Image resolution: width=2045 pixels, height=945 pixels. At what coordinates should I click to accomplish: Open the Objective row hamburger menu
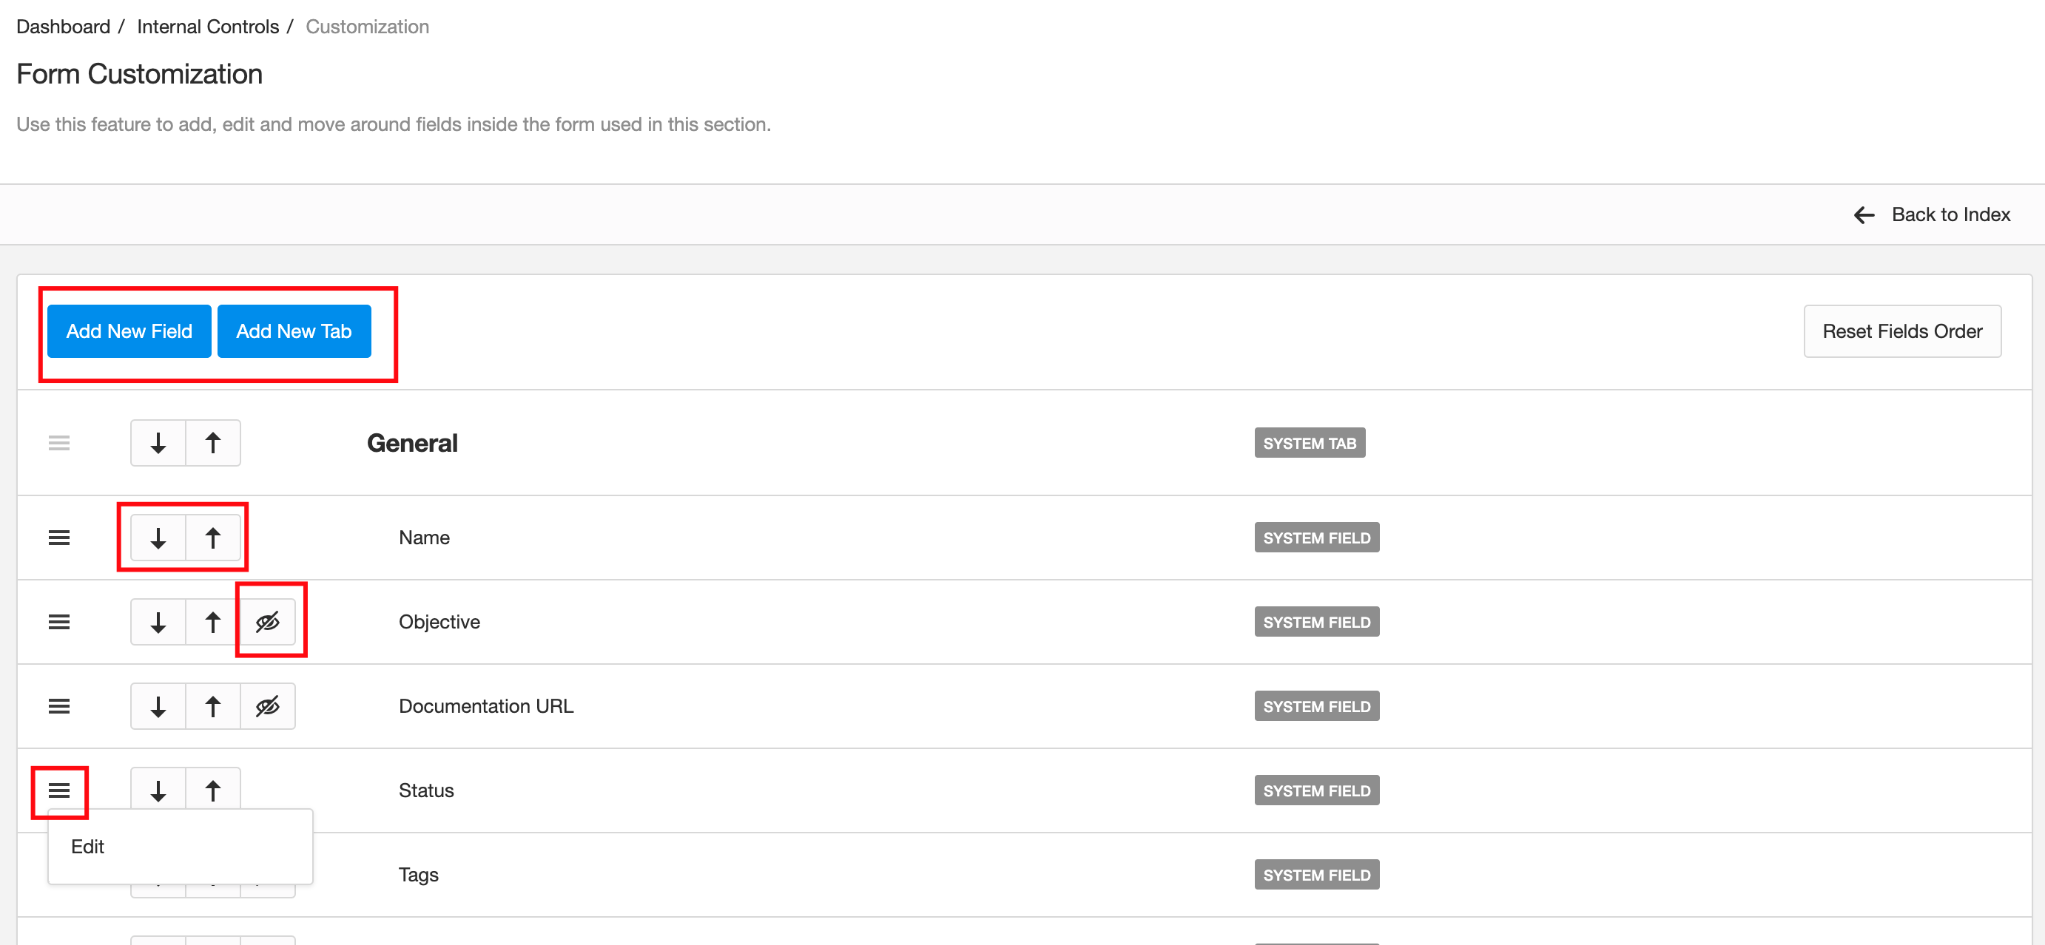58,622
